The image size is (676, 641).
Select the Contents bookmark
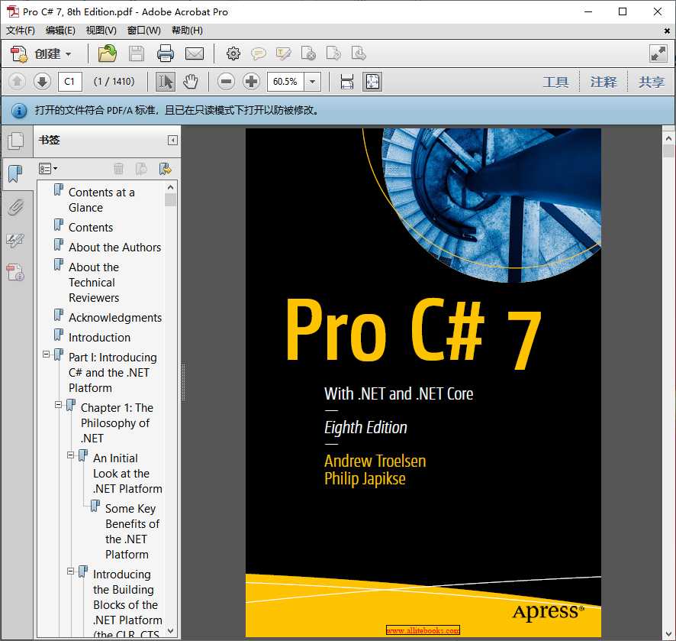(93, 227)
